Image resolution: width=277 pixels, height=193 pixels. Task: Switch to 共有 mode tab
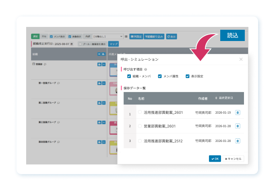[44, 36]
